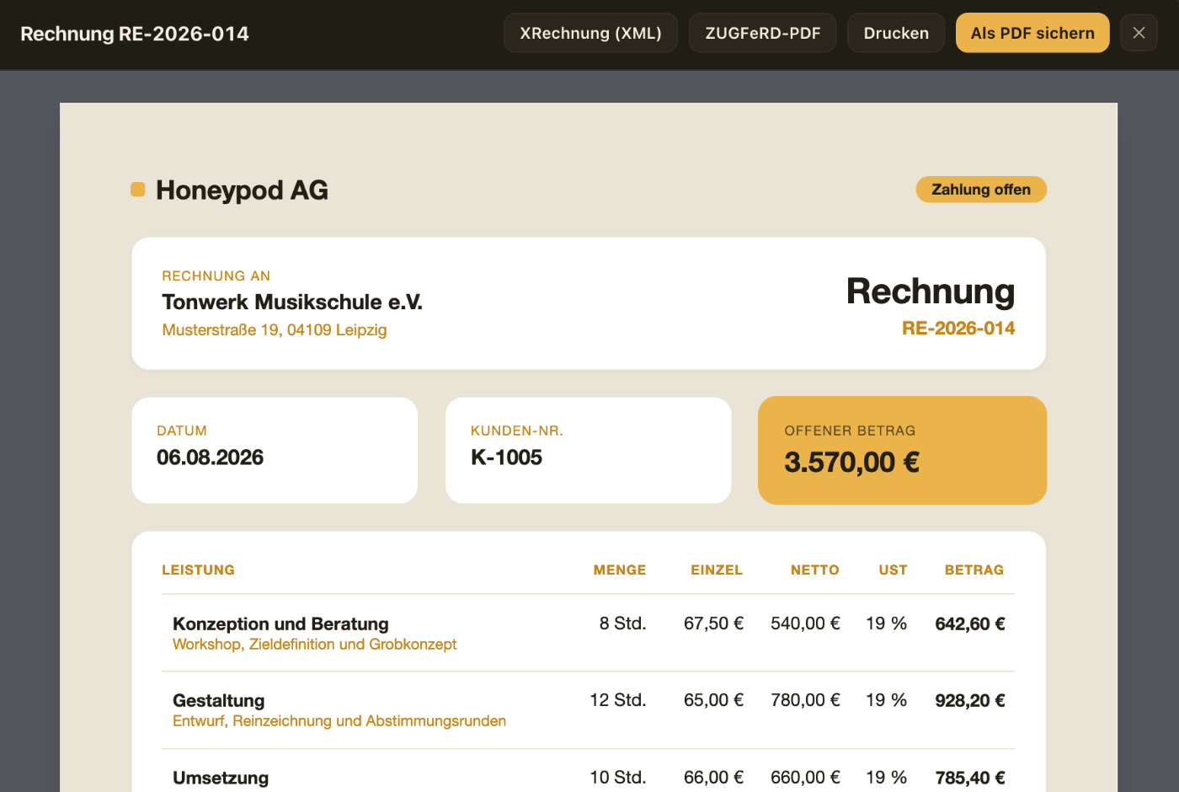Select the Gestaltung row title
Image resolution: width=1179 pixels, height=792 pixels.
218,700
